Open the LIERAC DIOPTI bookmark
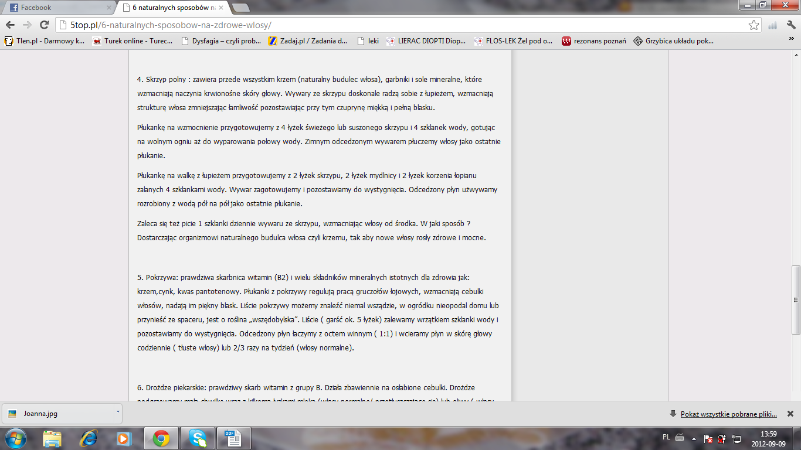 [426, 41]
